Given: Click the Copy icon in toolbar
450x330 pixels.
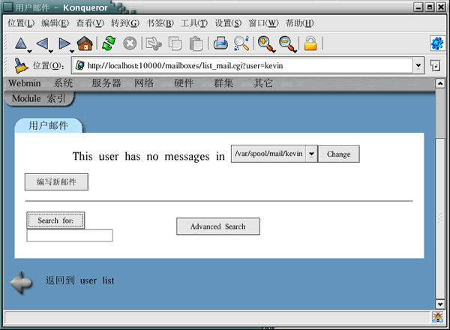Looking at the screenshot, I should click(175, 43).
